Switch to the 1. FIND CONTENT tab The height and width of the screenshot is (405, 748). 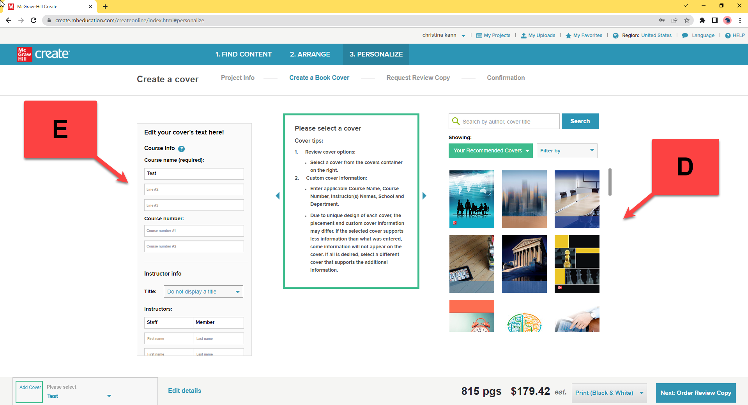coord(243,54)
